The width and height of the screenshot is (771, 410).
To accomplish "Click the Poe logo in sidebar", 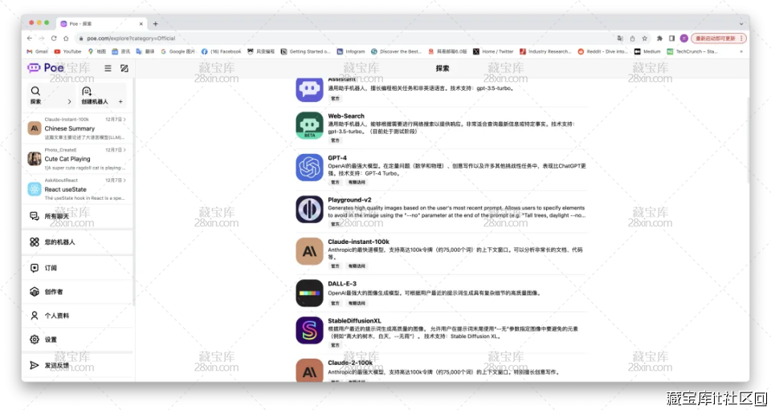I will (46, 68).
